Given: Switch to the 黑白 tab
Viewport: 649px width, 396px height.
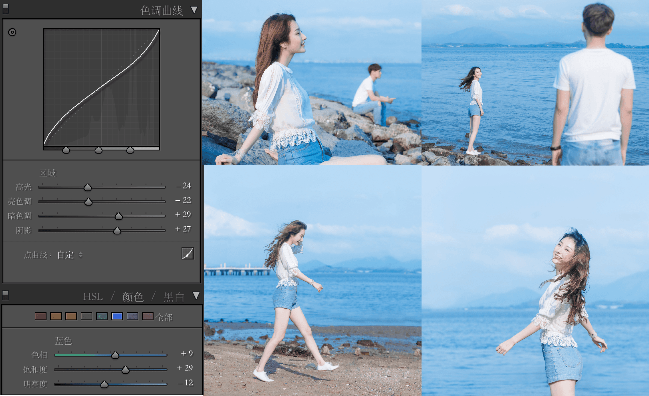Looking at the screenshot, I should (x=174, y=297).
